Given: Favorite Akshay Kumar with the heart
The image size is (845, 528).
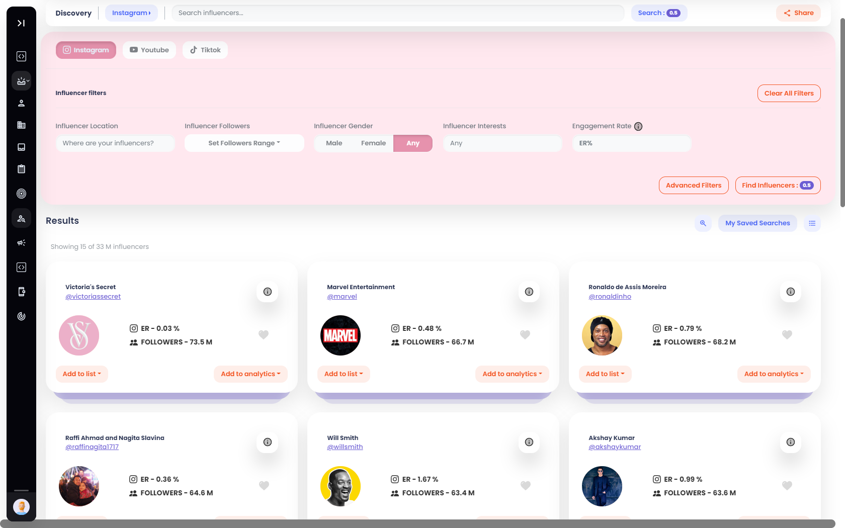Looking at the screenshot, I should 787,485.
